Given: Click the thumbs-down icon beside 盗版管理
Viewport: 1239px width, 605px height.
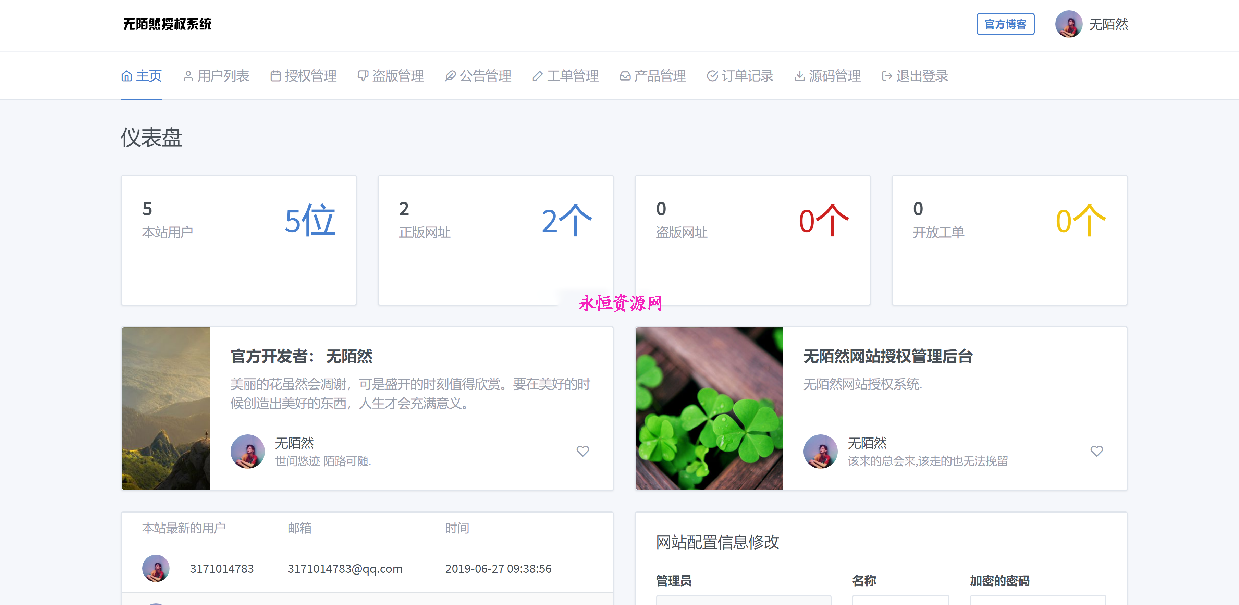Looking at the screenshot, I should [363, 76].
